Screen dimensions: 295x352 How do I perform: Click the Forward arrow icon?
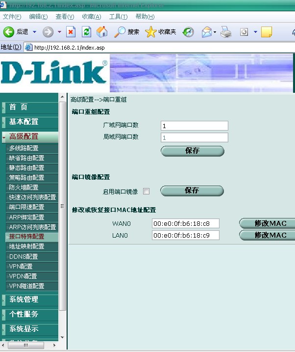pyautogui.click(x=48, y=32)
